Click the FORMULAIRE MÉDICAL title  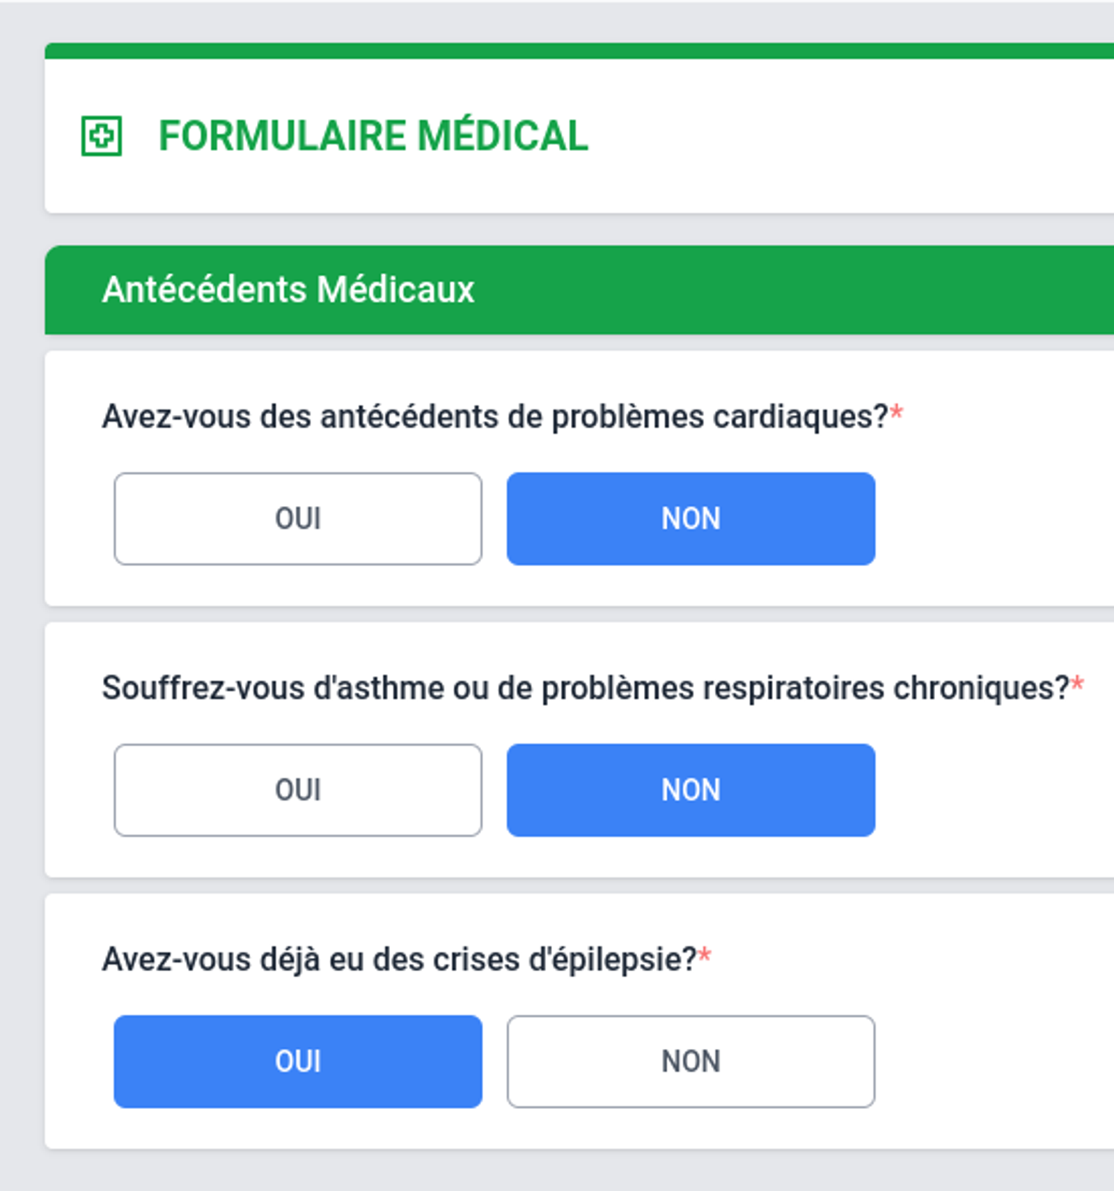372,136
